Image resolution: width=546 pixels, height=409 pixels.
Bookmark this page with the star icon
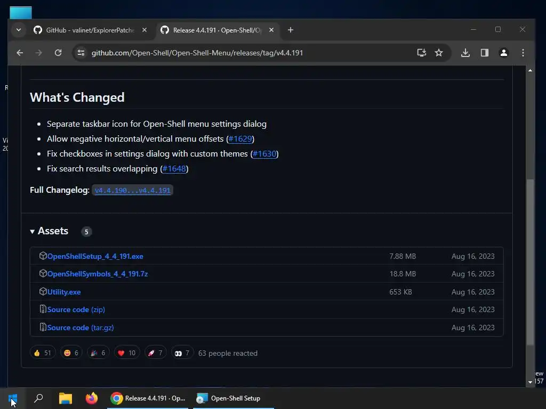tap(439, 53)
